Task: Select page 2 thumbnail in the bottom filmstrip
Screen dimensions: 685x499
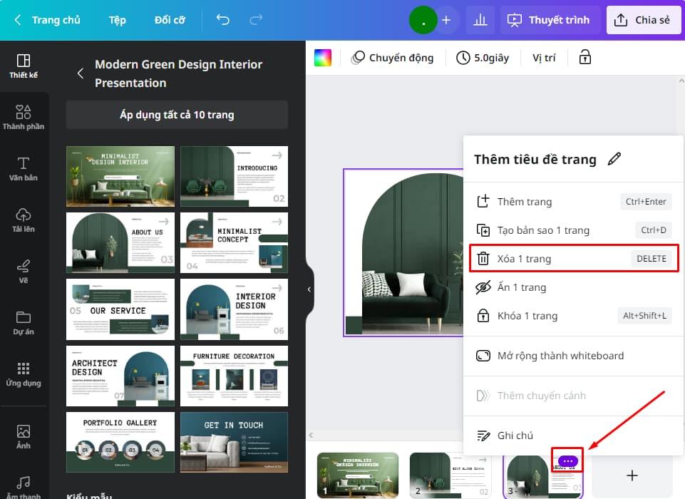Action: 450,474
